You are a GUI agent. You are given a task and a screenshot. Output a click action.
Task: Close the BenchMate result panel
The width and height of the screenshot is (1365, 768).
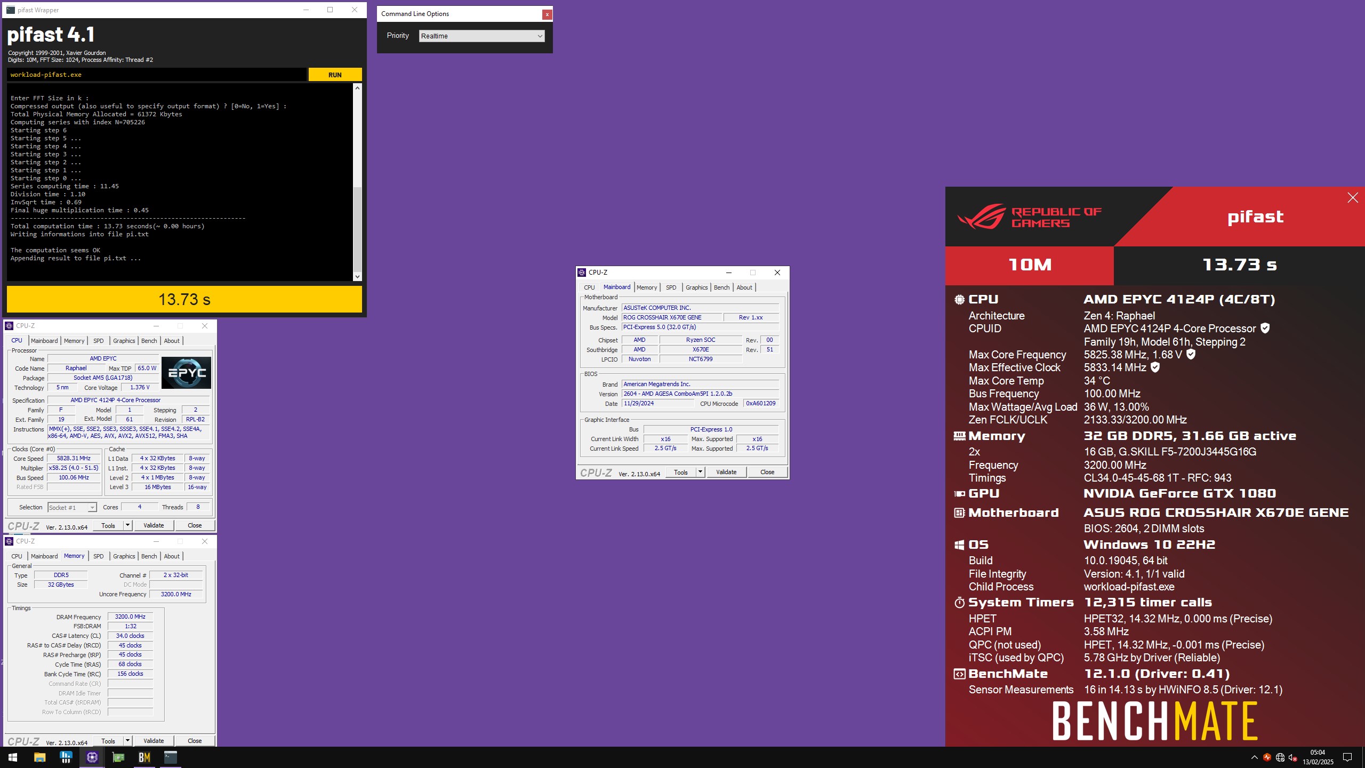1353,198
